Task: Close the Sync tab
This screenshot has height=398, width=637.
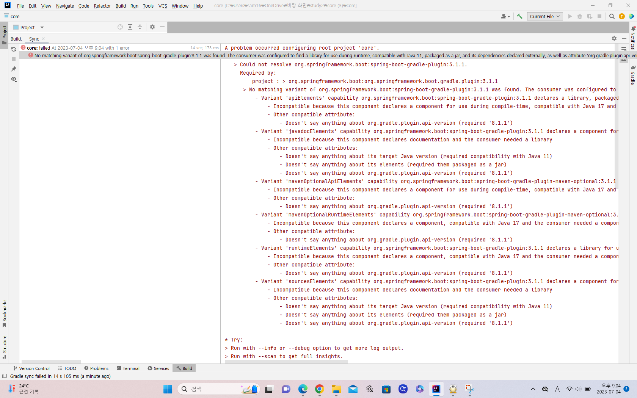Action: point(43,39)
